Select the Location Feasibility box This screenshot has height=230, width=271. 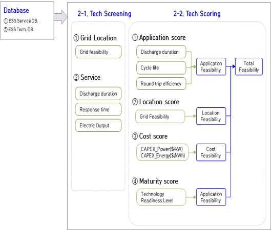(211, 116)
